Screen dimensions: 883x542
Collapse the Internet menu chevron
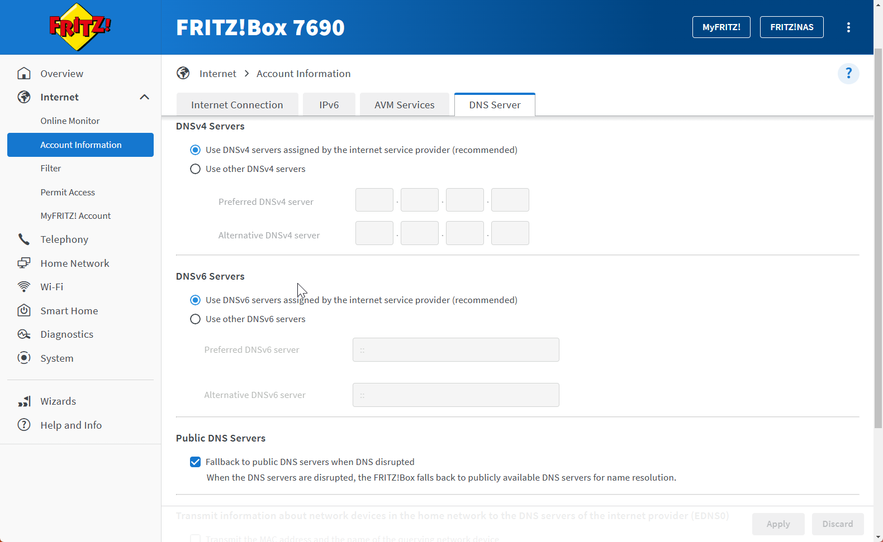pos(144,97)
